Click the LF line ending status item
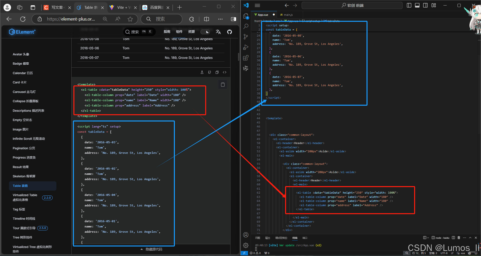This screenshot has height=256, width=481. (452, 253)
